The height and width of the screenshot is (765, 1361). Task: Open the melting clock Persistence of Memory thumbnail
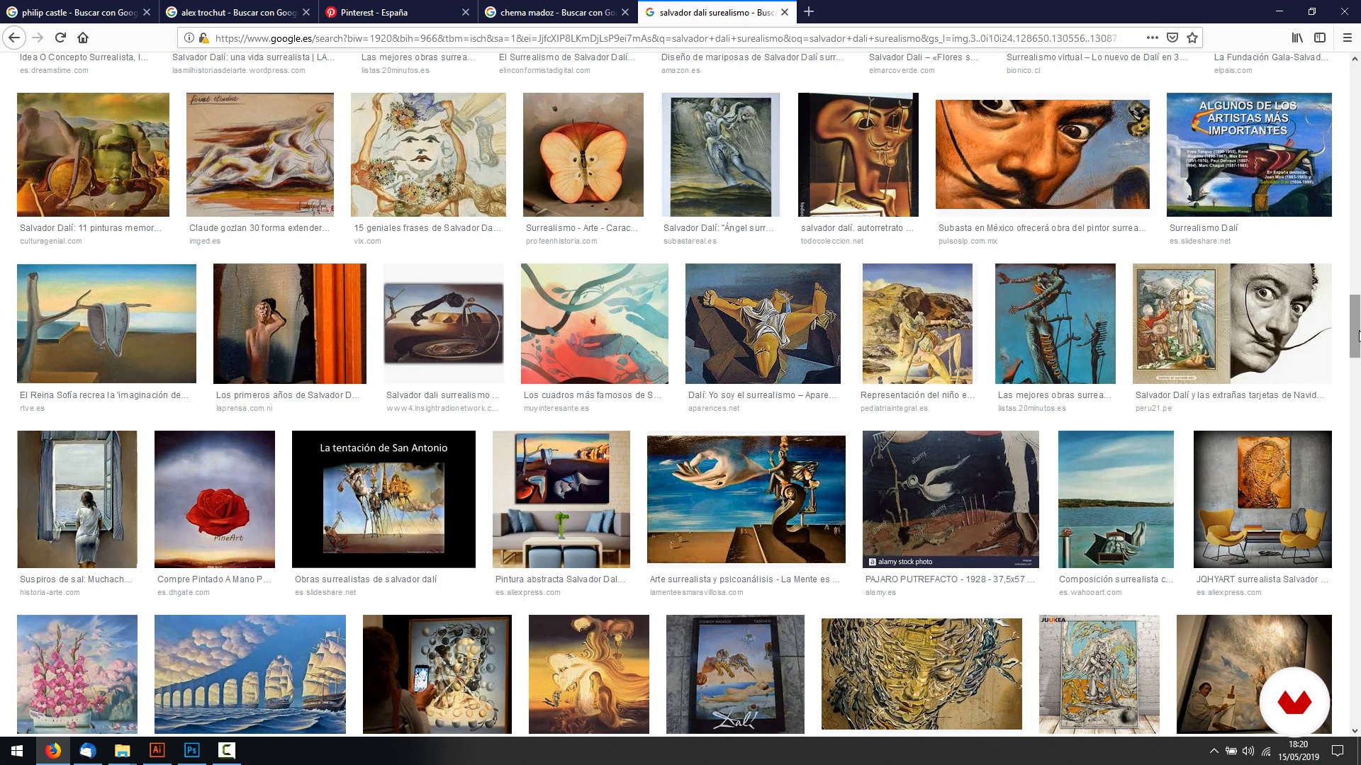click(x=106, y=324)
